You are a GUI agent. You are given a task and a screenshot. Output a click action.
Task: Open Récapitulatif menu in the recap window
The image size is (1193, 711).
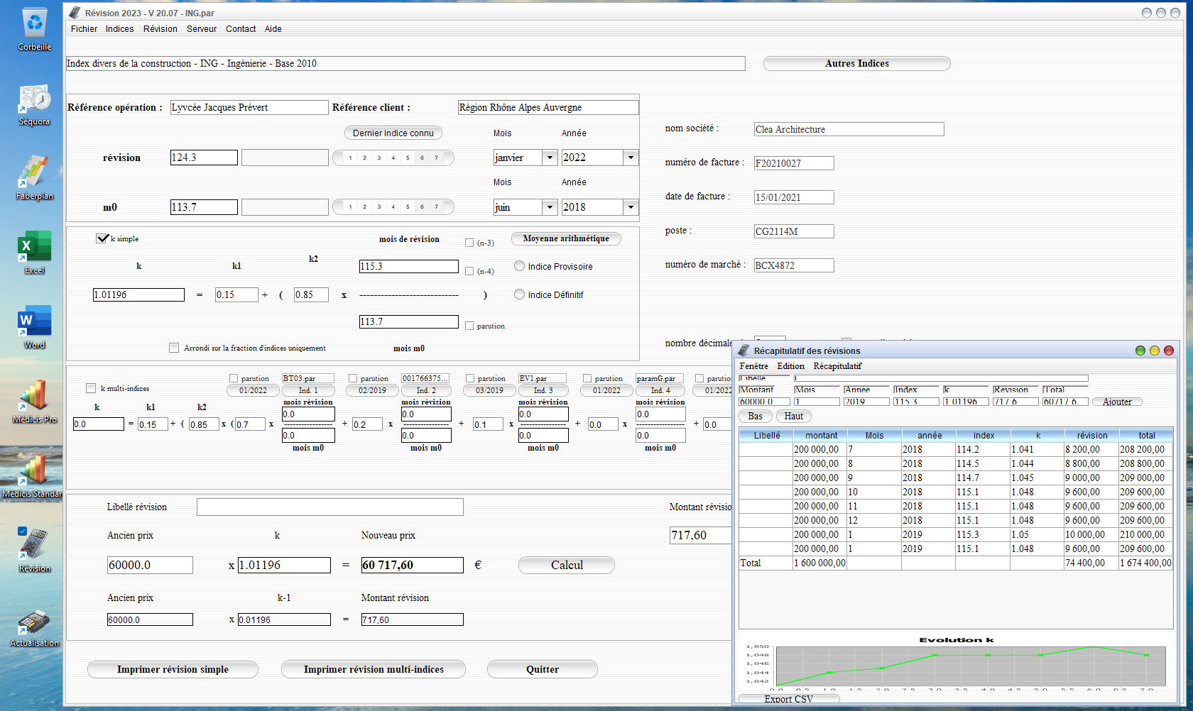(838, 366)
